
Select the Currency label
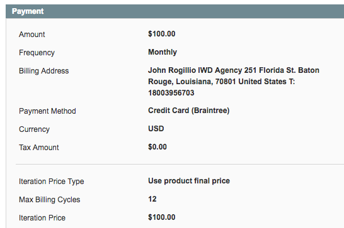[x=34, y=129]
